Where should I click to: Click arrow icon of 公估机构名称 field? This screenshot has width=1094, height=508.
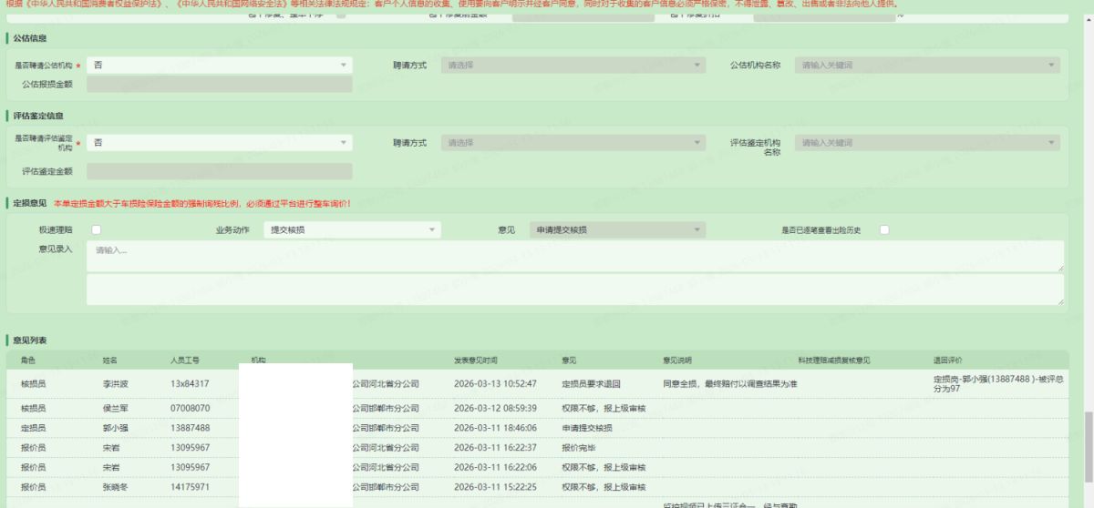[1053, 66]
